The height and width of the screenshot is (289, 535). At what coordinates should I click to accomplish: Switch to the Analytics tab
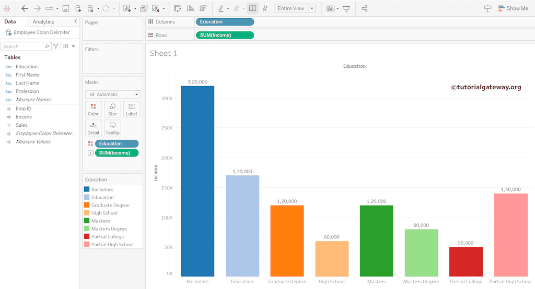point(43,22)
